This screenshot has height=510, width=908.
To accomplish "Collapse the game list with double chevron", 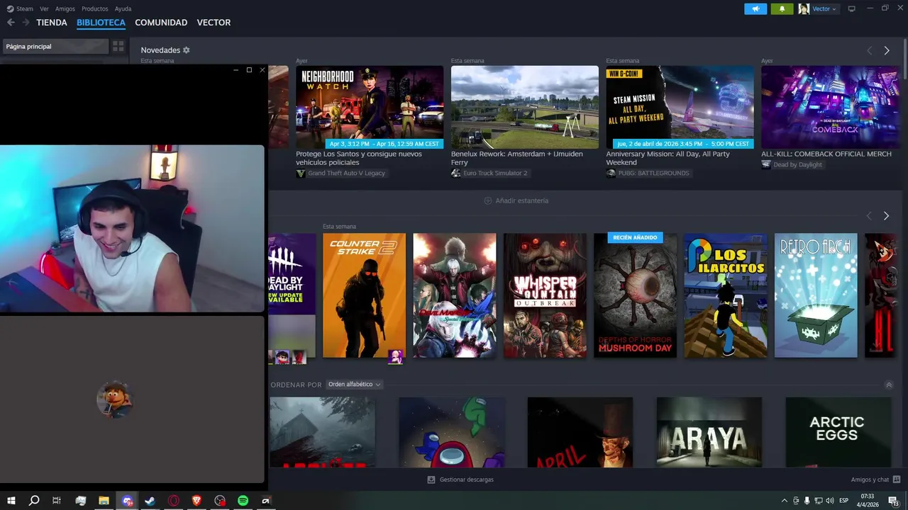I will [889, 385].
